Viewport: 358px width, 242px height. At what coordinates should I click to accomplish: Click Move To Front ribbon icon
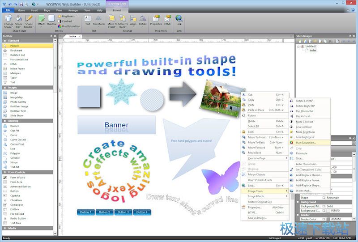(x=112, y=21)
